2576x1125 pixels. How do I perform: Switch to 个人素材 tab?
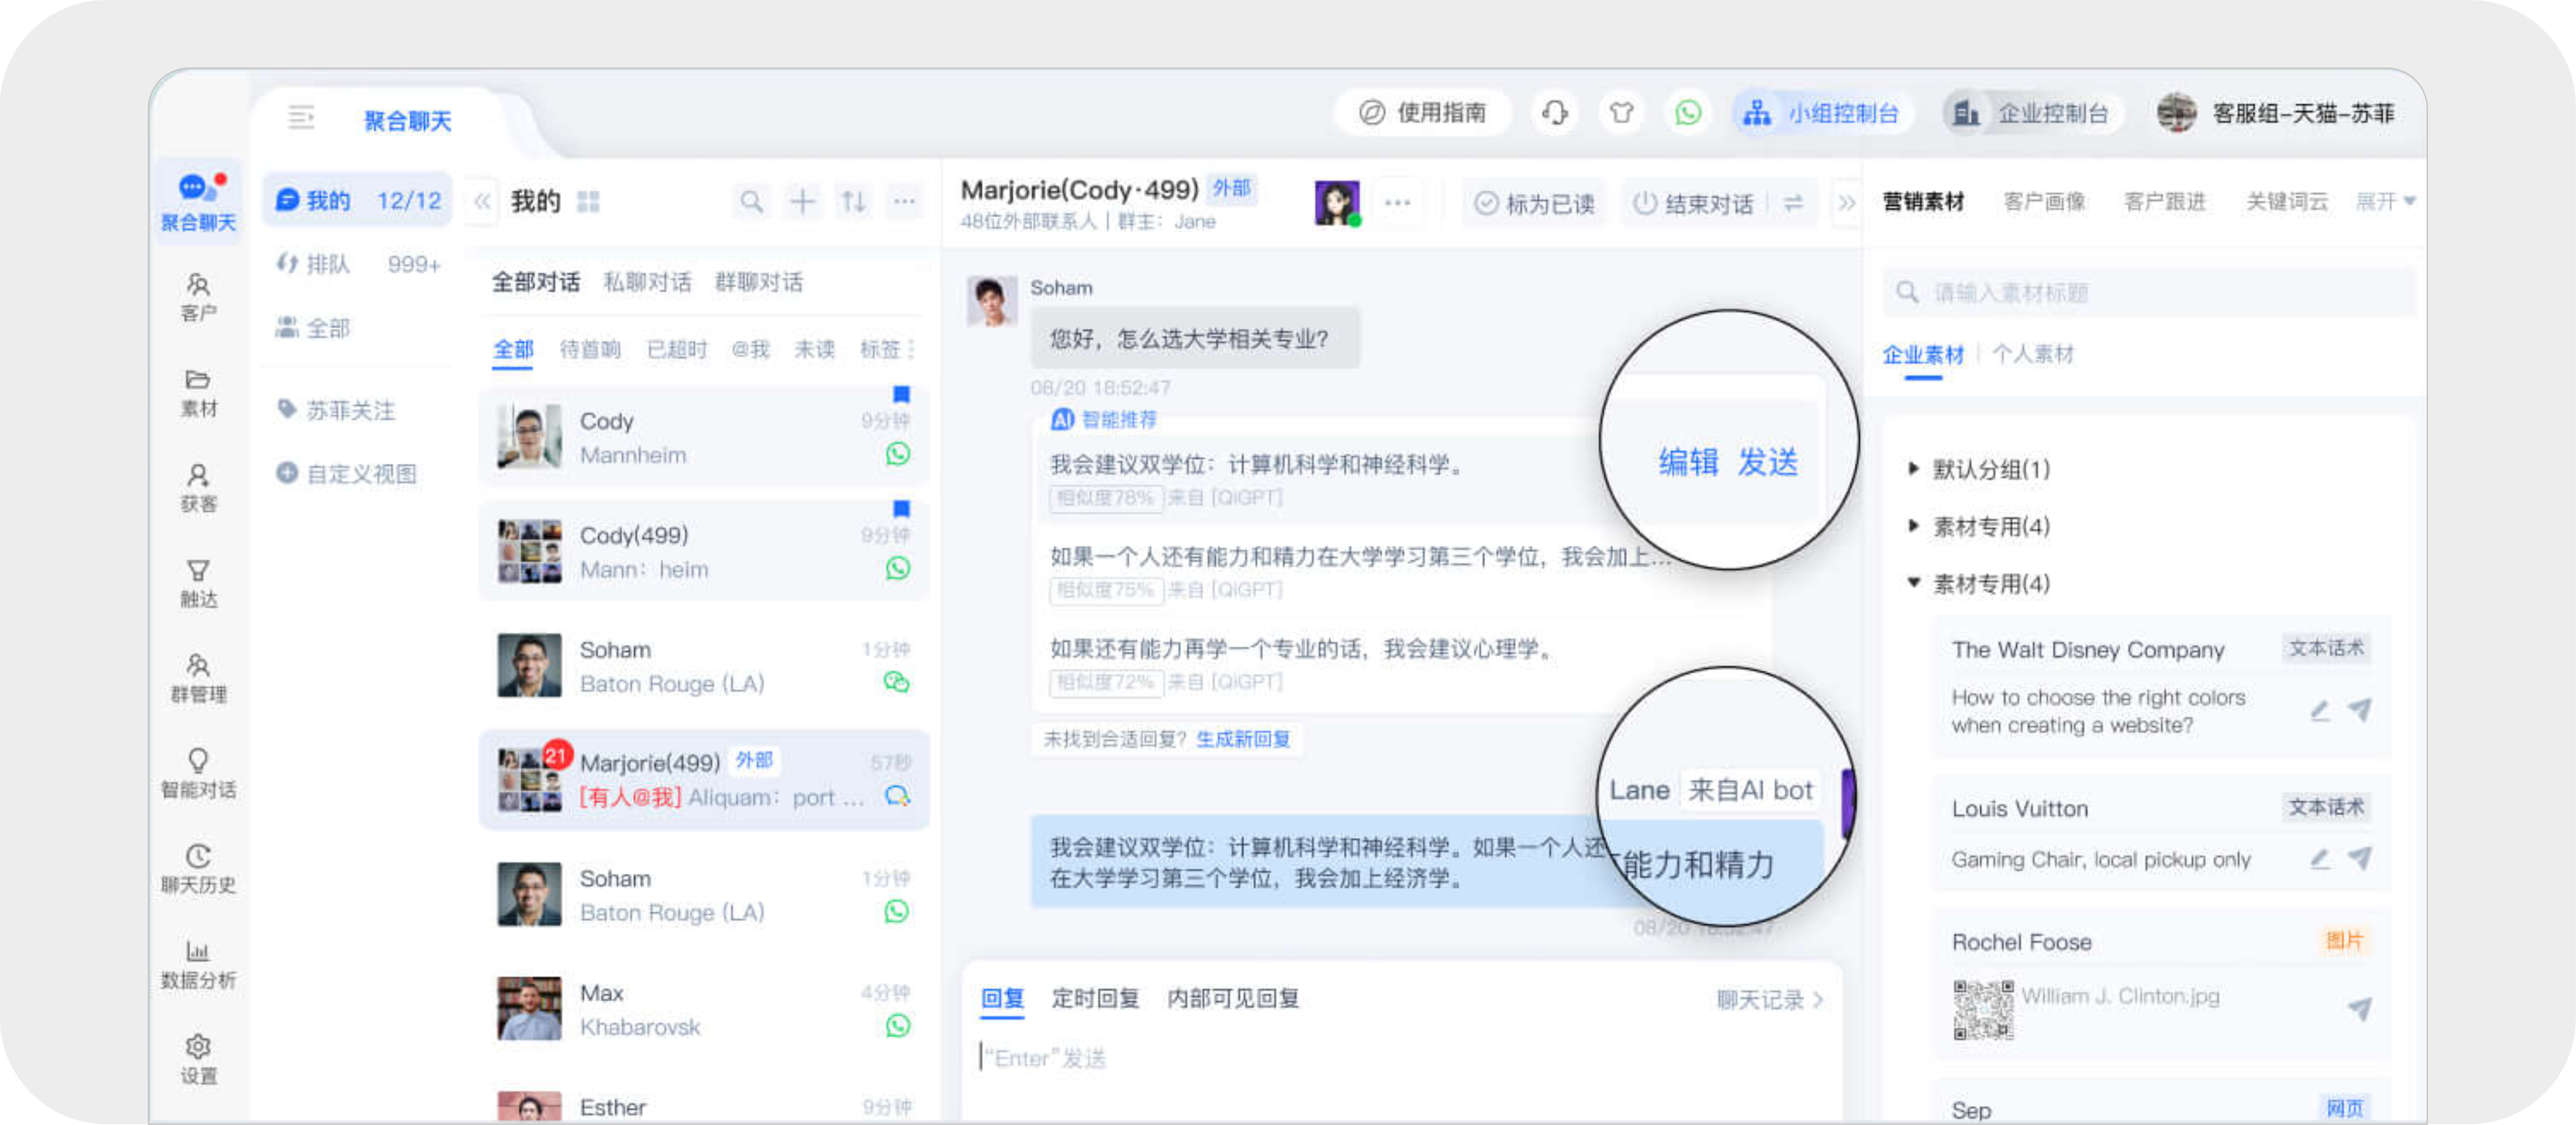[2033, 354]
